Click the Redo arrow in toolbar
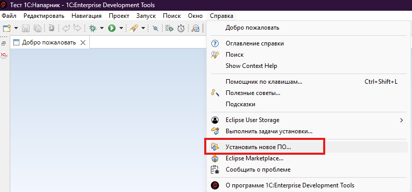 (77, 28)
